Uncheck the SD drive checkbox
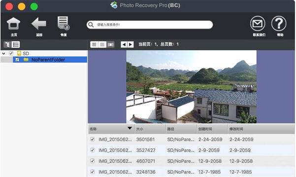 pos(11,53)
